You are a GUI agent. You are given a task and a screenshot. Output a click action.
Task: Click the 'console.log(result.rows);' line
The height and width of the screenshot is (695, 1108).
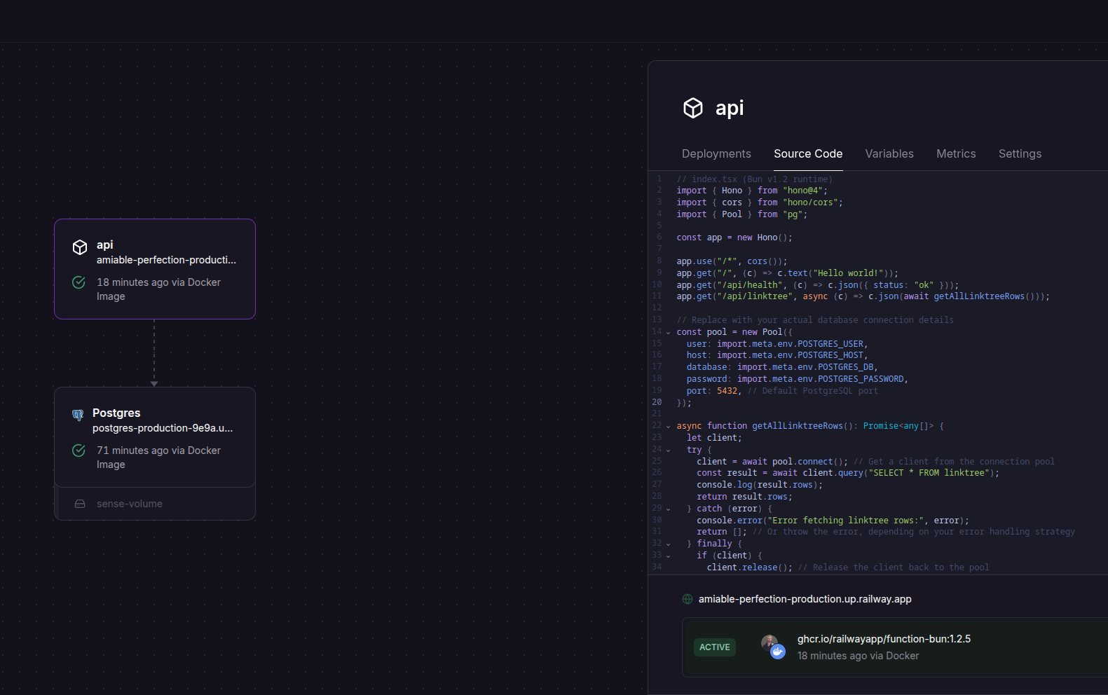pyautogui.click(x=760, y=485)
